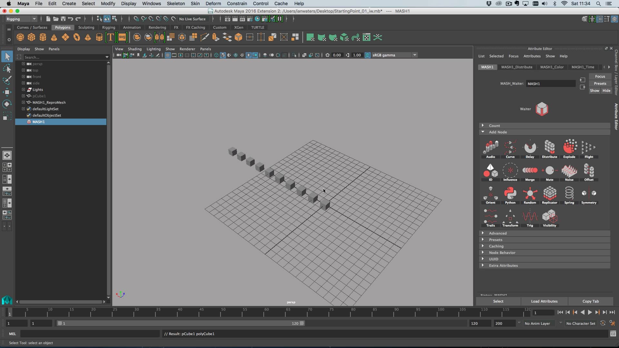Create a polygon sphere from the shelf
This screenshot has width=619, height=348.
(20, 37)
